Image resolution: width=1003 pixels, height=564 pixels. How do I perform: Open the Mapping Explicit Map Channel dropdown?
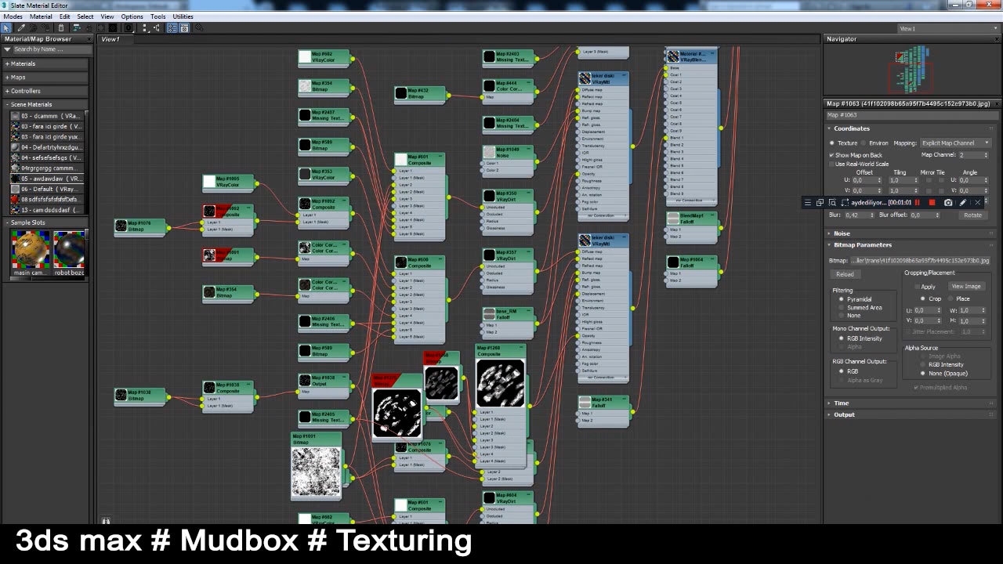click(x=955, y=143)
